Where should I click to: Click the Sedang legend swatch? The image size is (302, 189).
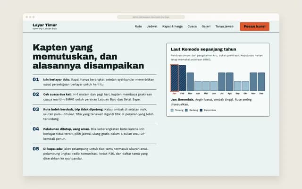186,110
